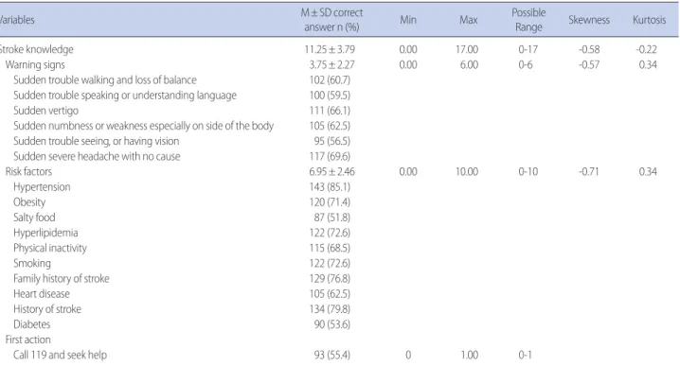Select 'Sudden trouble speaking or understanding language'
680x366 pixels.
click(x=125, y=96)
